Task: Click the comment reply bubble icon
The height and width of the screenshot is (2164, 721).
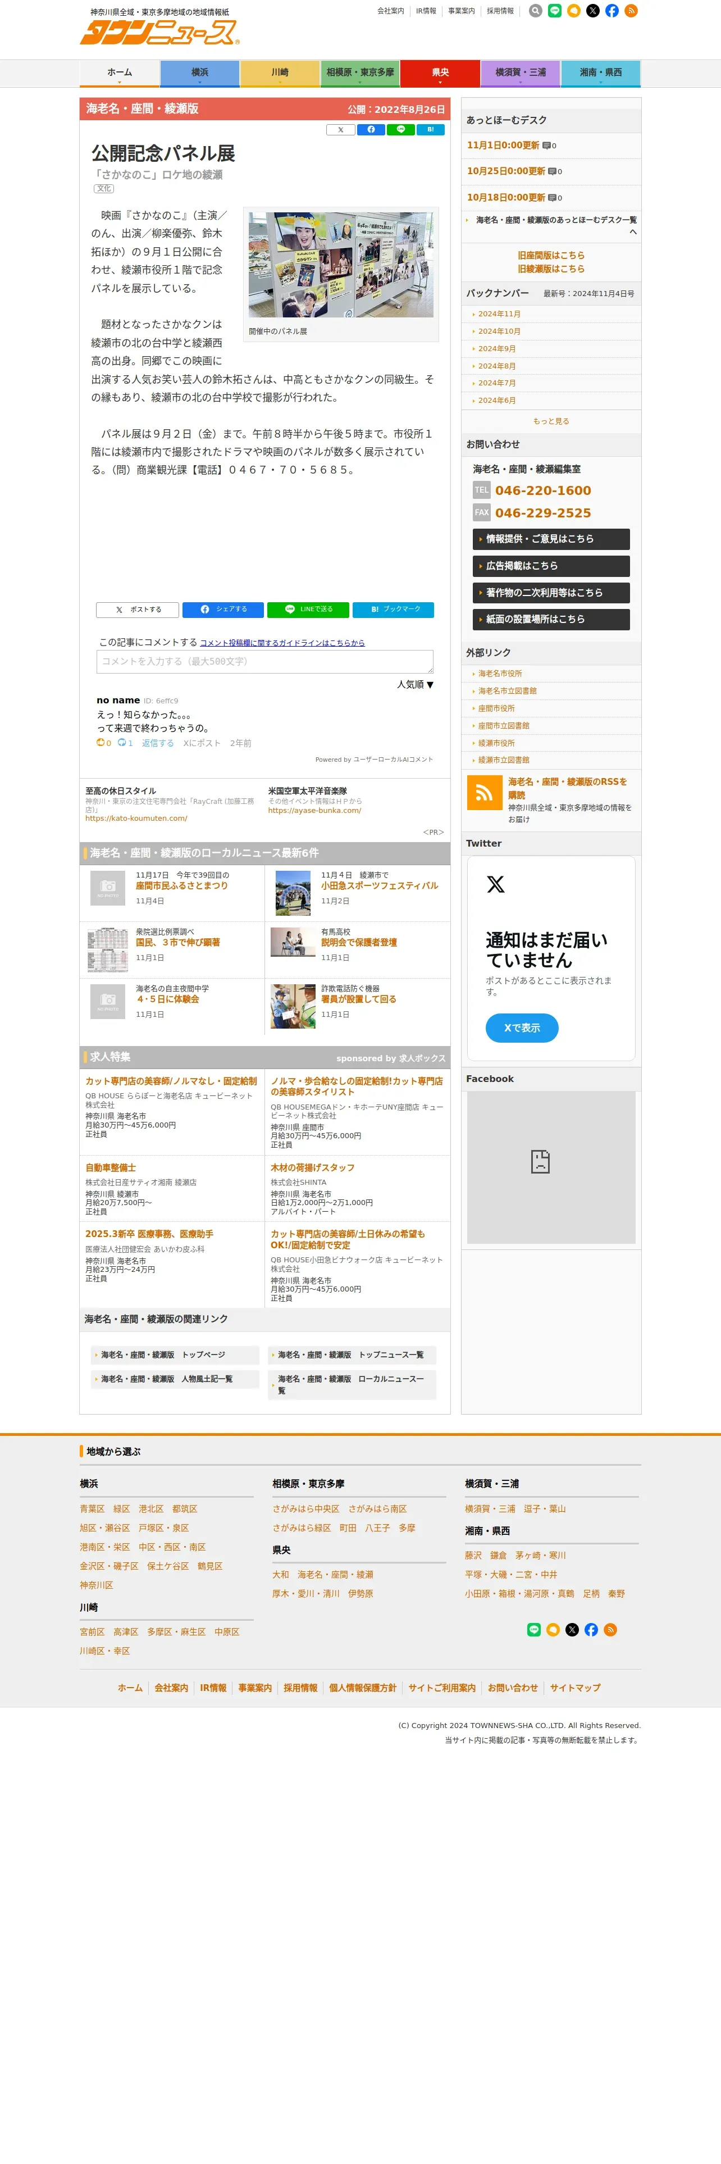Action: click(122, 743)
